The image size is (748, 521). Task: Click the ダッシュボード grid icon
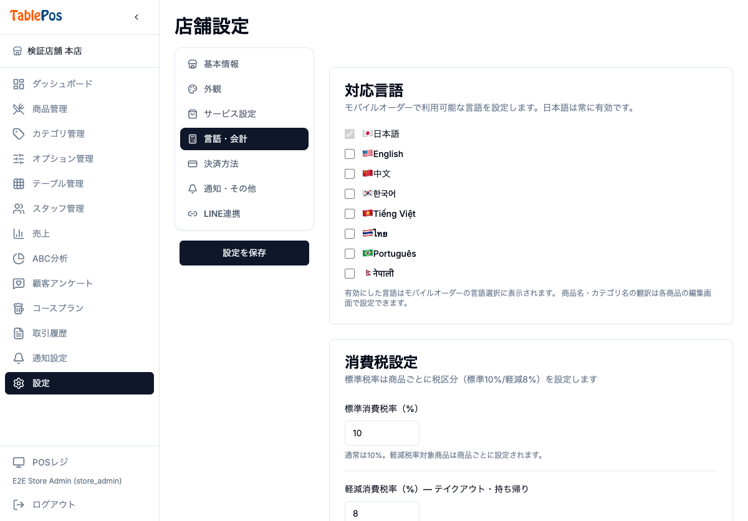19,84
